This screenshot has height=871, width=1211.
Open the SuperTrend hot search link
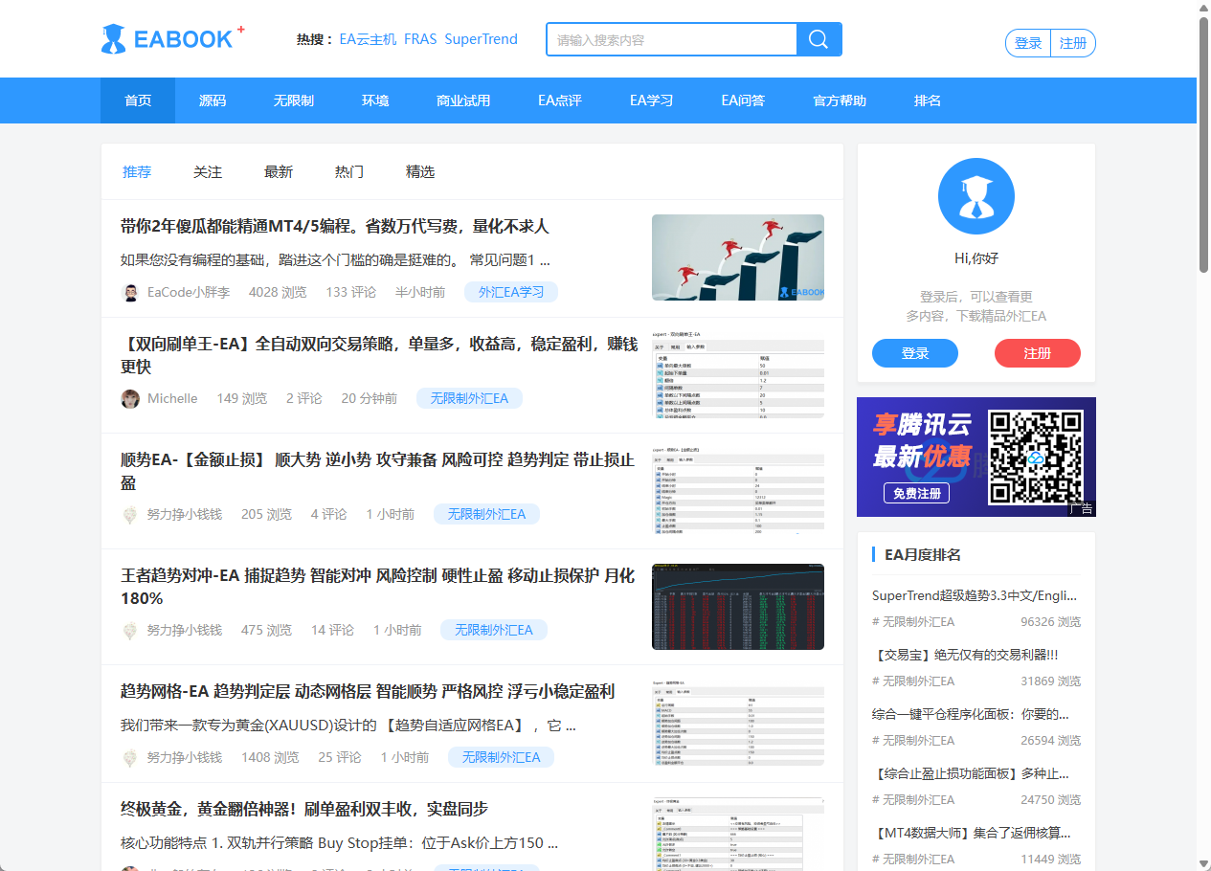[x=481, y=39]
